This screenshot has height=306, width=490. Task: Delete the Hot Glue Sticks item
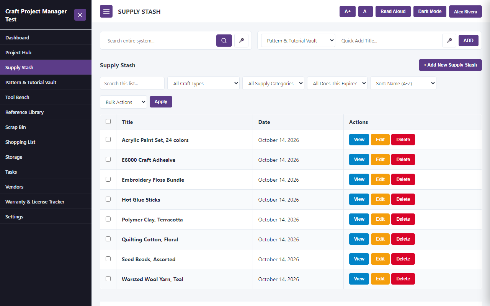[x=403, y=199]
